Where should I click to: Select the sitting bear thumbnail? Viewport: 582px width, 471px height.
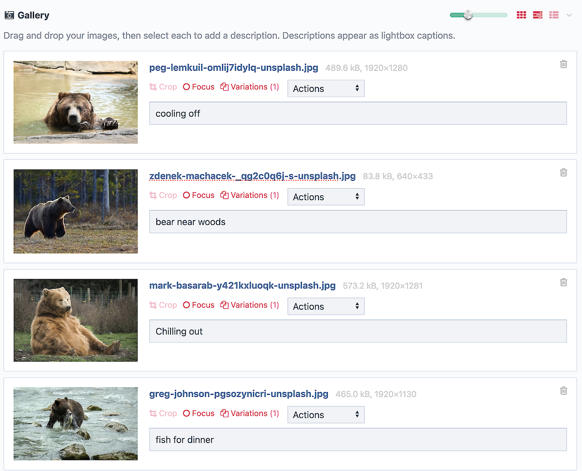[x=76, y=320]
